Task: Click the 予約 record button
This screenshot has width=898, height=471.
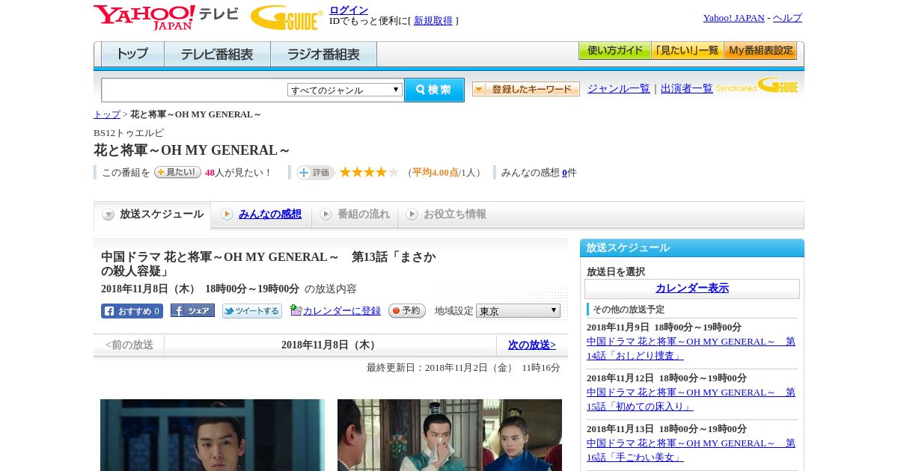Action: point(407,310)
